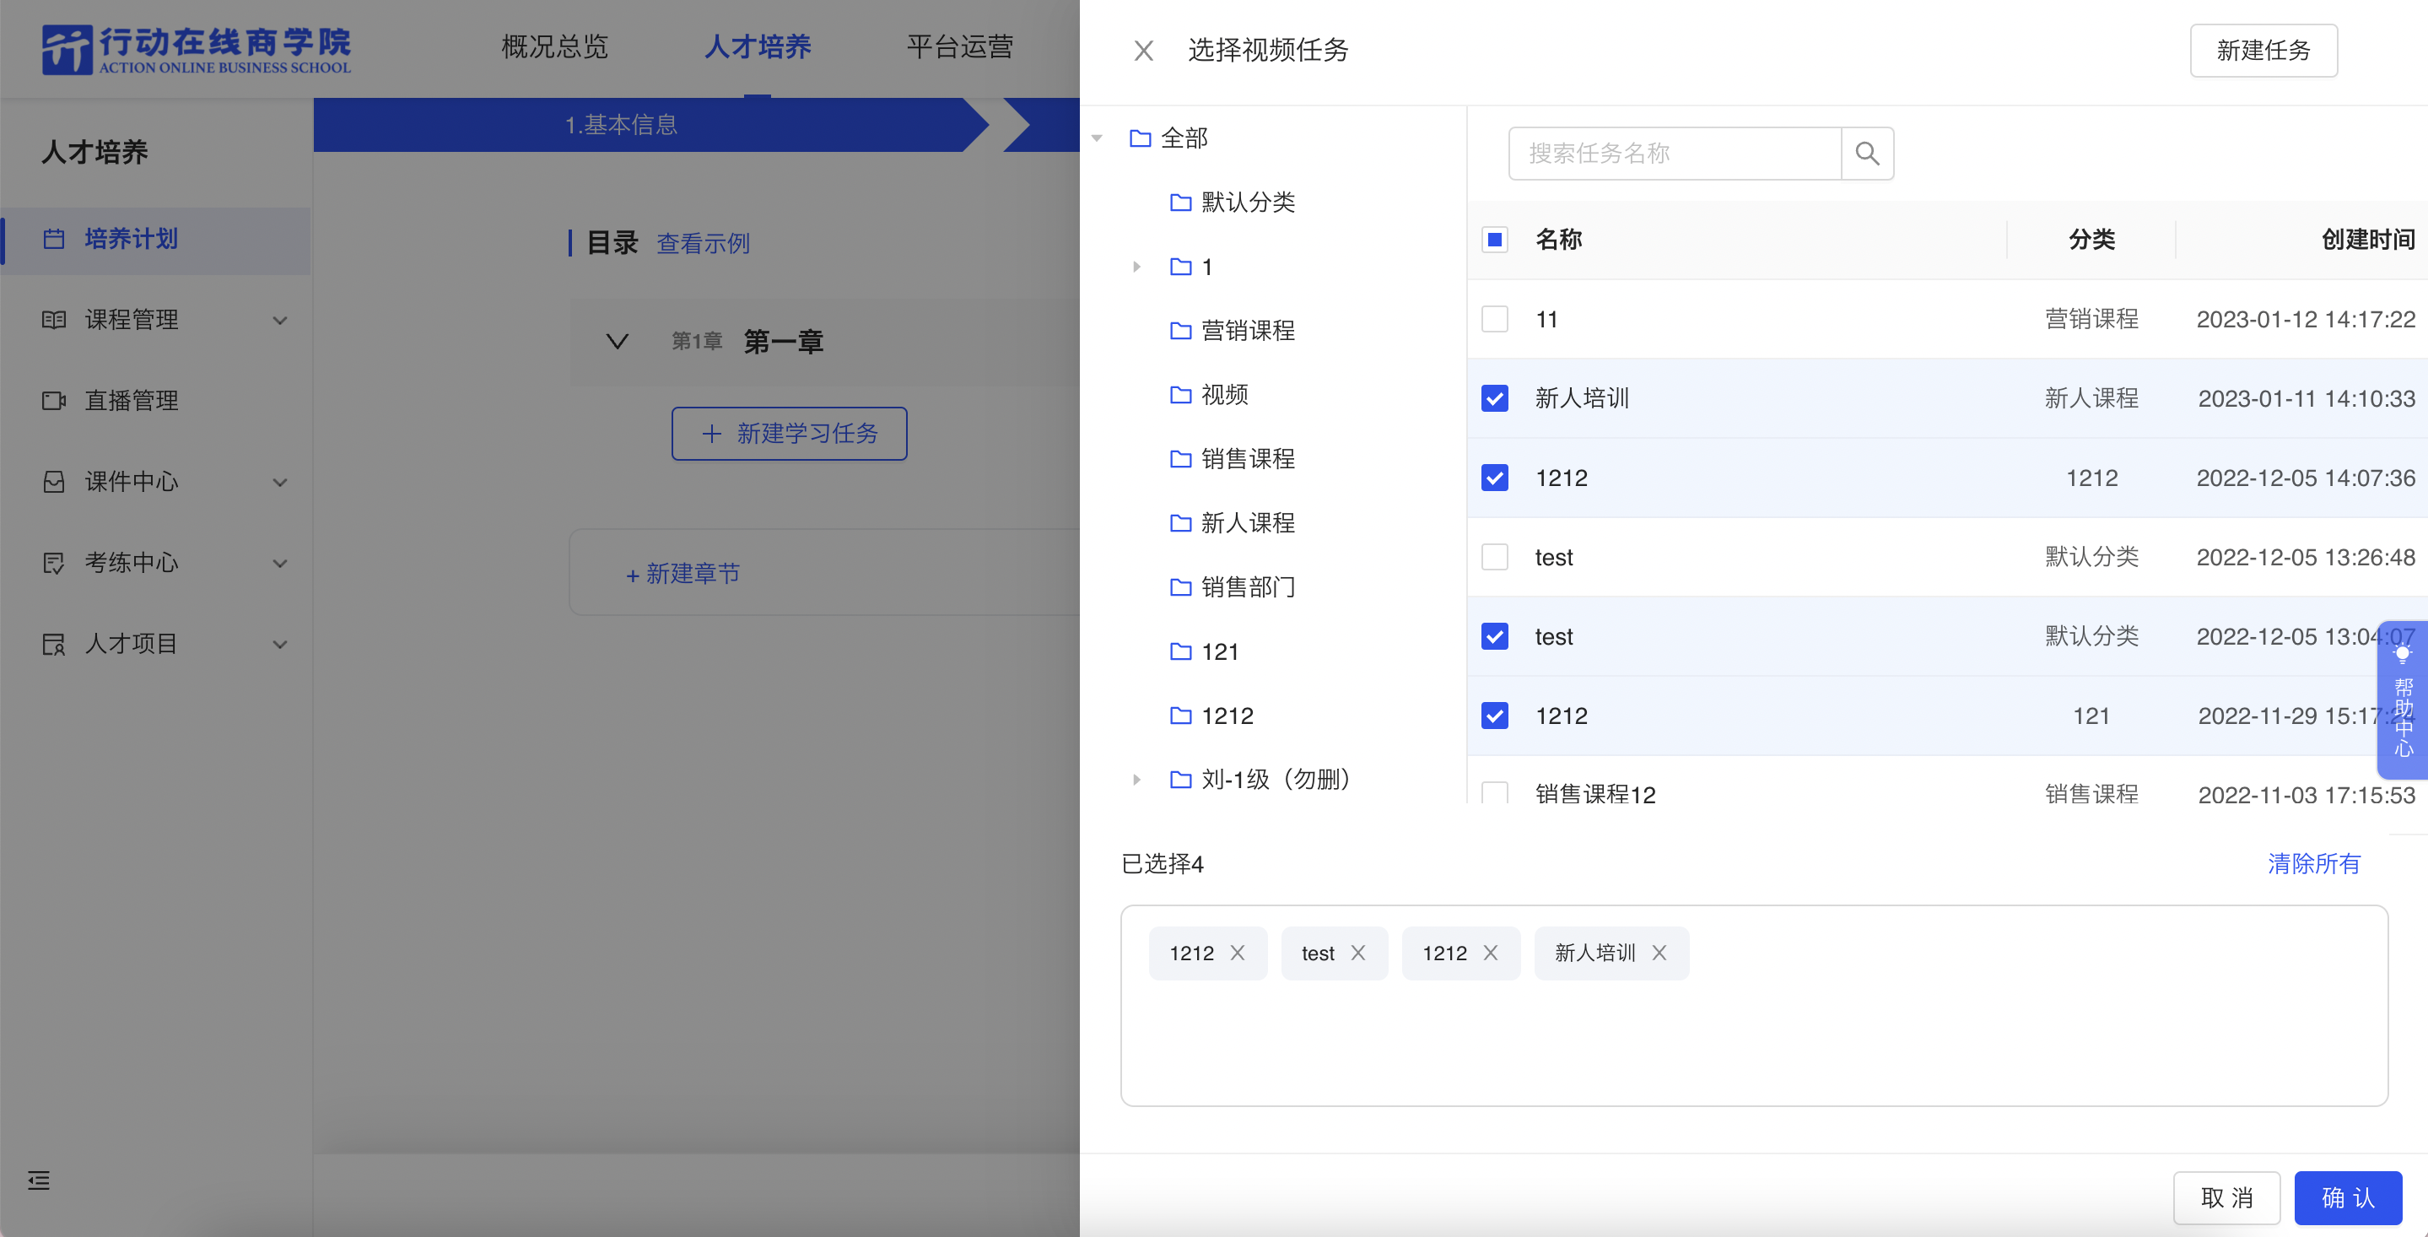Collapse the 全部 tree node
2428x1237 pixels.
coord(1097,138)
